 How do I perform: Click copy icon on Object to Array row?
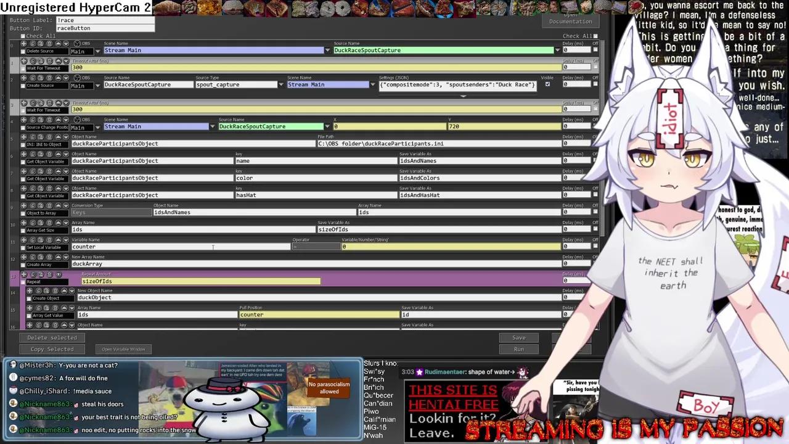pyautogui.click(x=33, y=205)
